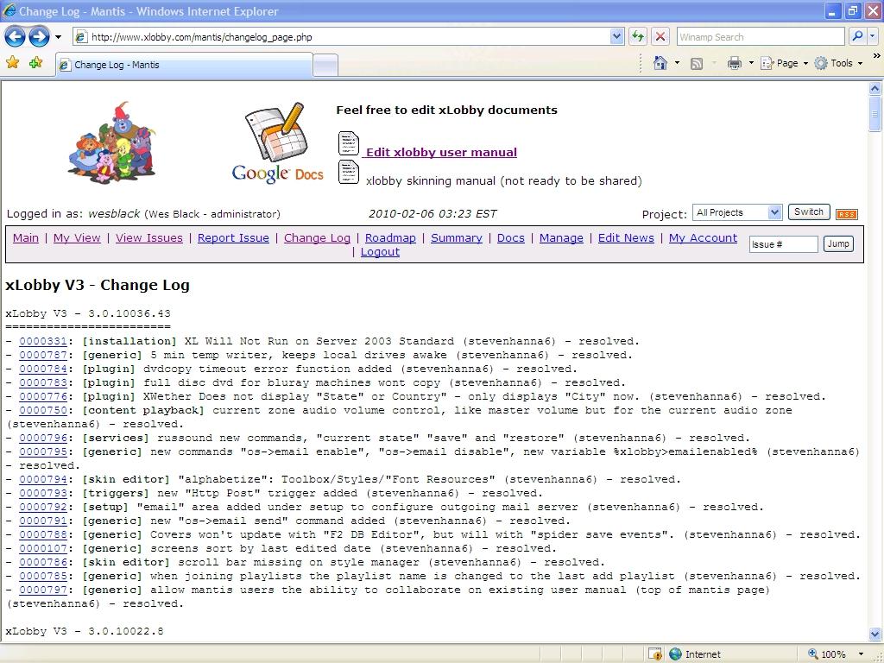Open the Manage link
The width and height of the screenshot is (884, 663).
(561, 238)
